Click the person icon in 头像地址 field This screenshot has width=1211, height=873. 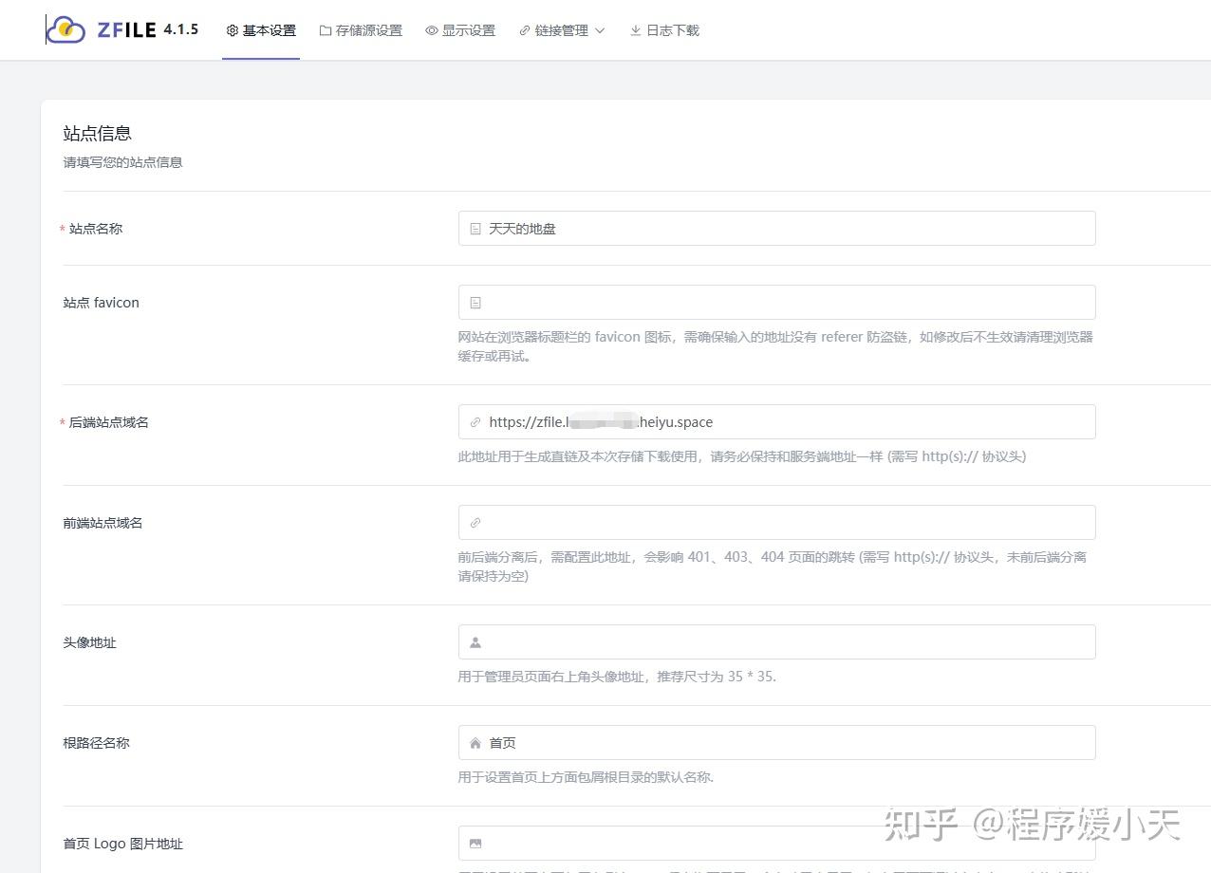(x=475, y=642)
